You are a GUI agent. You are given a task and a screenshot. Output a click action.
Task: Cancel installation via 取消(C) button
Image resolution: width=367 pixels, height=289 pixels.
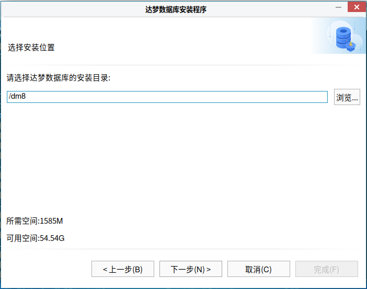tap(259, 269)
